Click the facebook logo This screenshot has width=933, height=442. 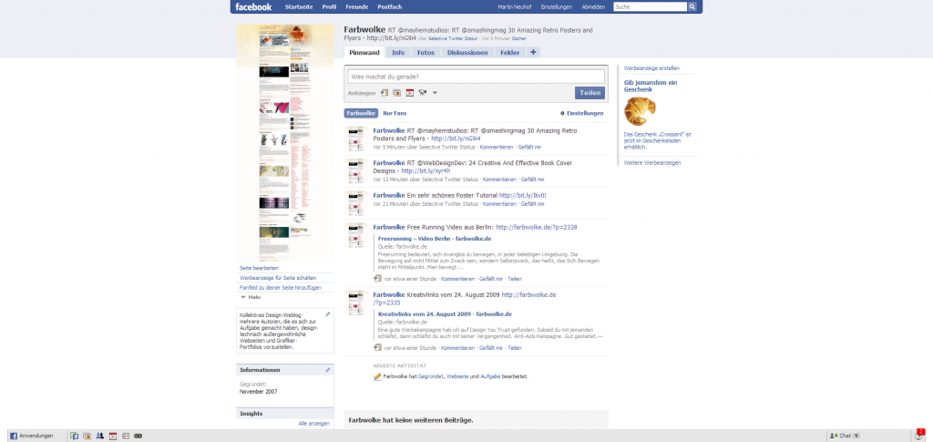coord(253,7)
